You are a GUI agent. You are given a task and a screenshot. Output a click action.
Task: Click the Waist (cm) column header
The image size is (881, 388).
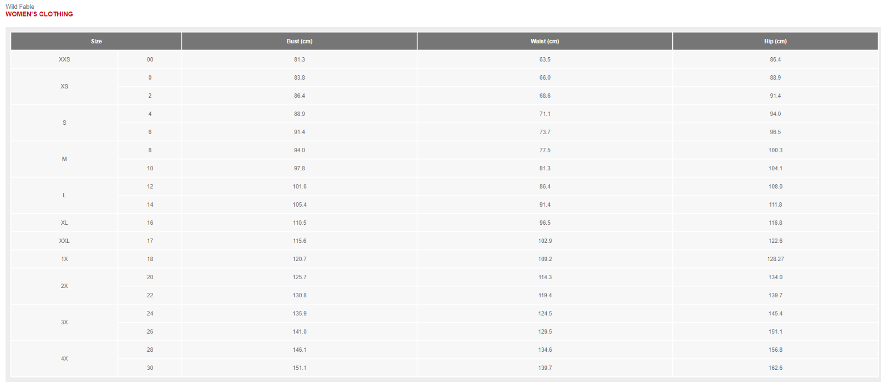click(545, 41)
